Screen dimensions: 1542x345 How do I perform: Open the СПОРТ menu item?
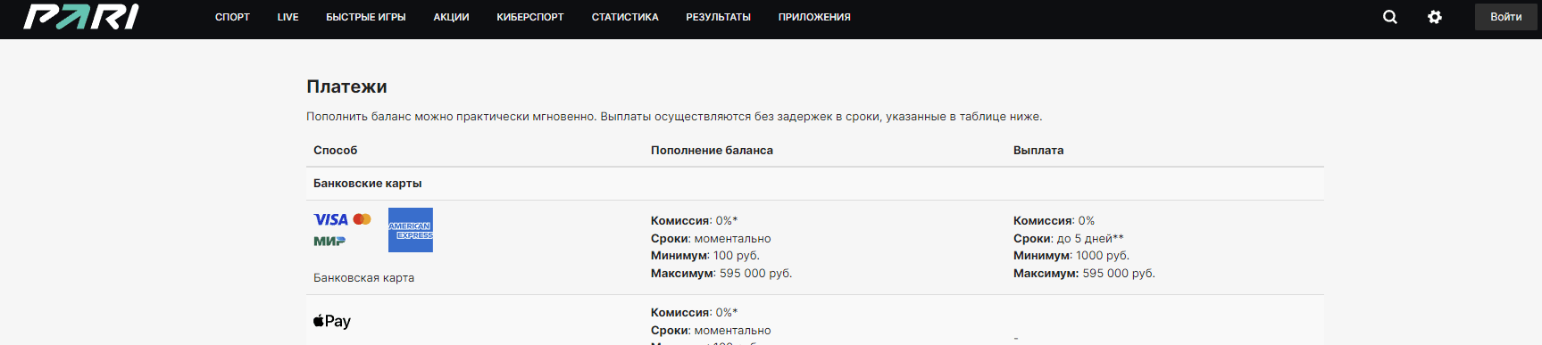[232, 17]
